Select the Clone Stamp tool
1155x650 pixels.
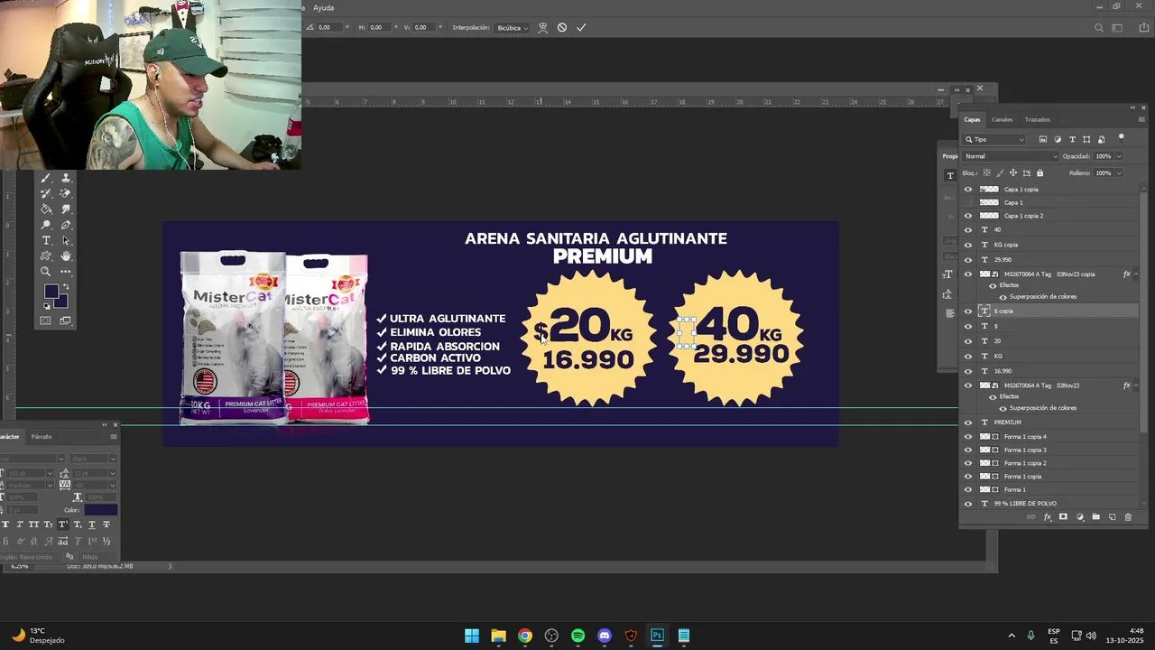pyautogui.click(x=66, y=179)
